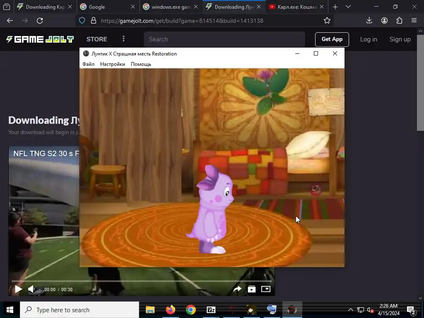Viewport: 424px width, 318px height.
Task: Switch to first Downloading Кар tab
Action: [x=45, y=7]
